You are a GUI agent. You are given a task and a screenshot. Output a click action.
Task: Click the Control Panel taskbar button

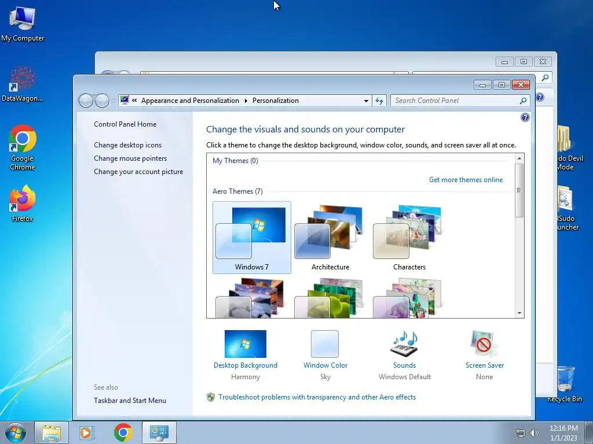point(159,432)
